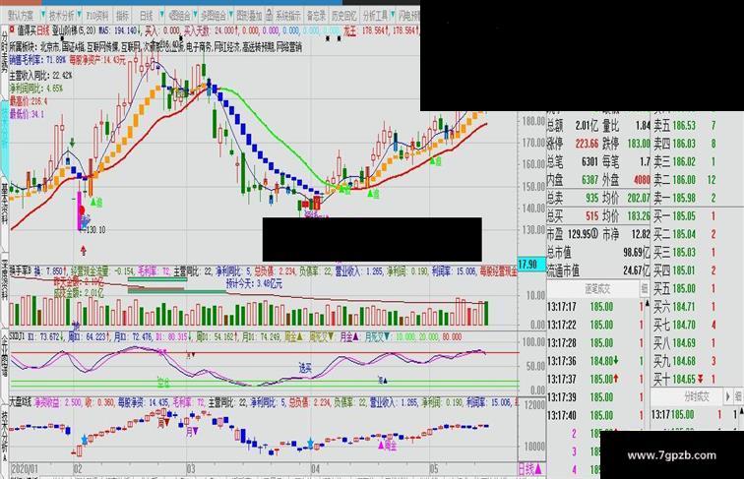744x479 pixels.
Task: Click the 销售毛利率 71.89% label
Action: pos(37,60)
